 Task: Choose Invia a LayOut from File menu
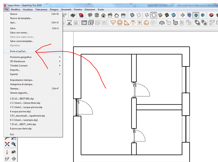pyautogui.click(x=18, y=51)
